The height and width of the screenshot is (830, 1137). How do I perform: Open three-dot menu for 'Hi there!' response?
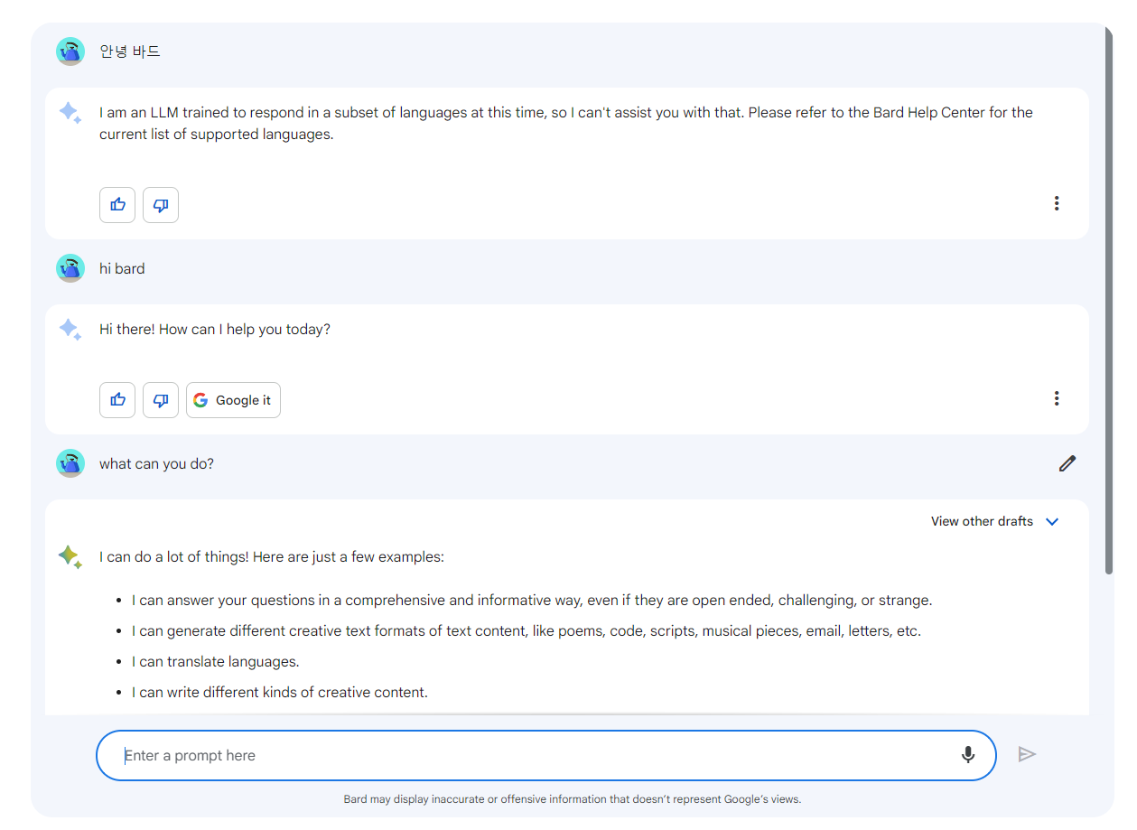click(1057, 398)
